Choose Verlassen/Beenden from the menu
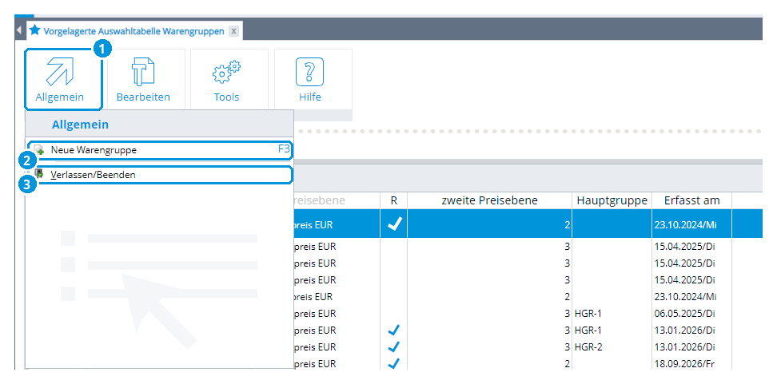 coord(160,175)
